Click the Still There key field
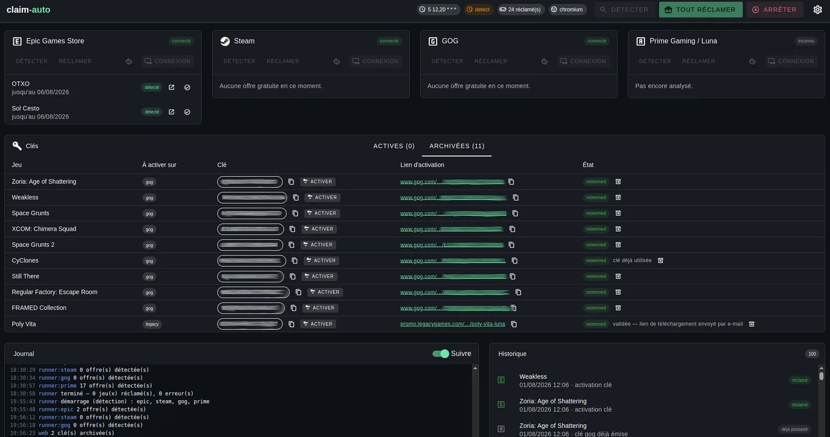Viewport: 830px width, 437px height. (x=251, y=276)
